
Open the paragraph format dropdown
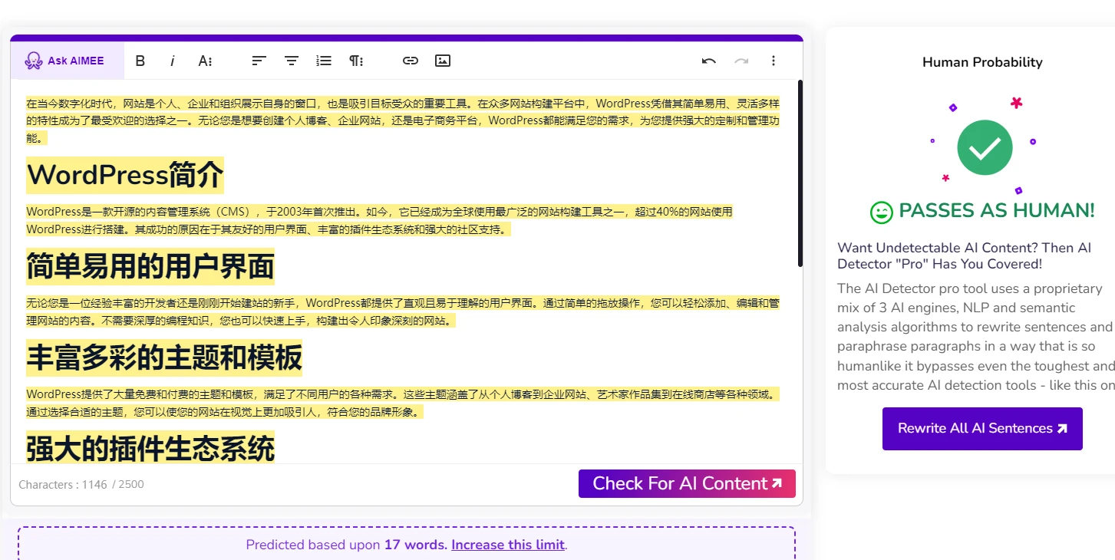pos(356,61)
